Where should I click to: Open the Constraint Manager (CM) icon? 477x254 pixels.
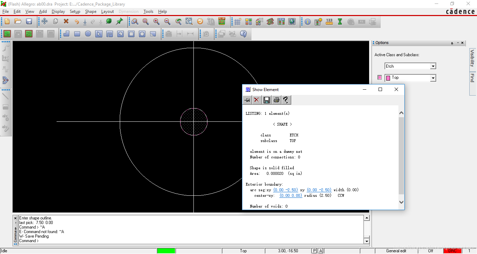tap(281, 22)
